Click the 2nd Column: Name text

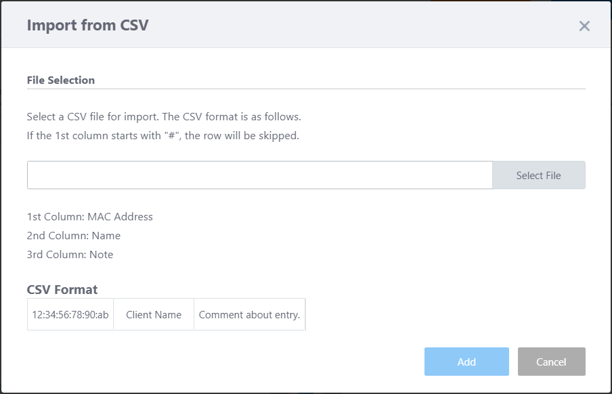click(x=73, y=236)
